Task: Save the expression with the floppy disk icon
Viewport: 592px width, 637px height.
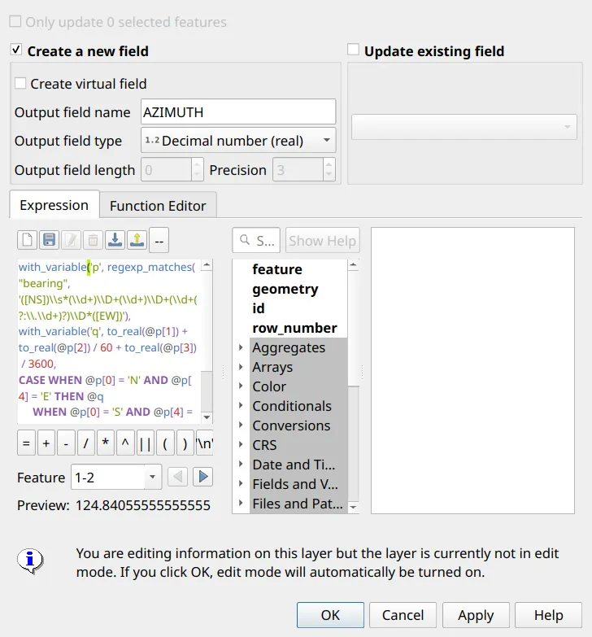Action: [x=49, y=240]
